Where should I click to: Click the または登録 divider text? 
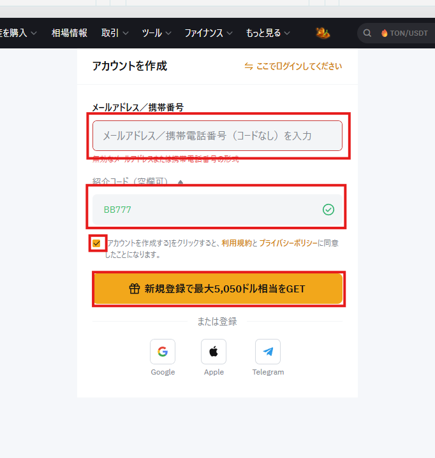point(217,322)
